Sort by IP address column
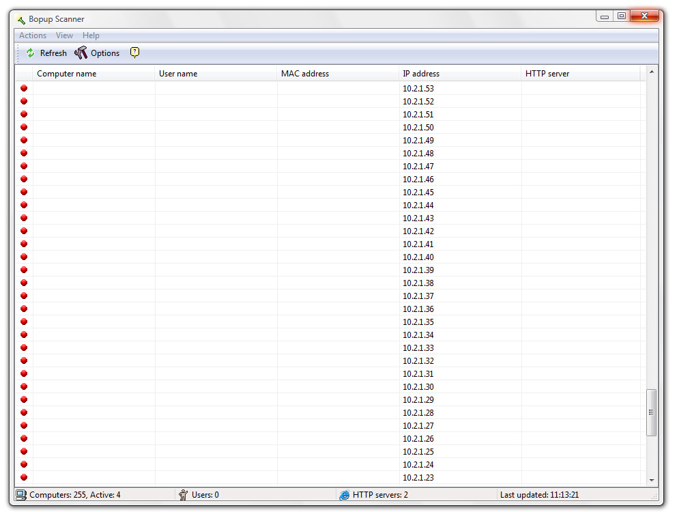Viewport: 679px width, 512px height. (x=460, y=74)
